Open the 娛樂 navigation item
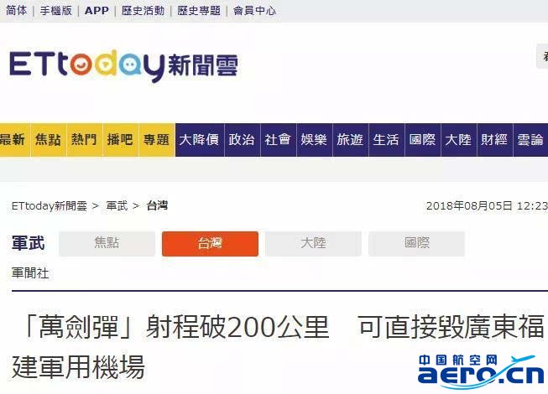The image size is (548, 394). 314,140
